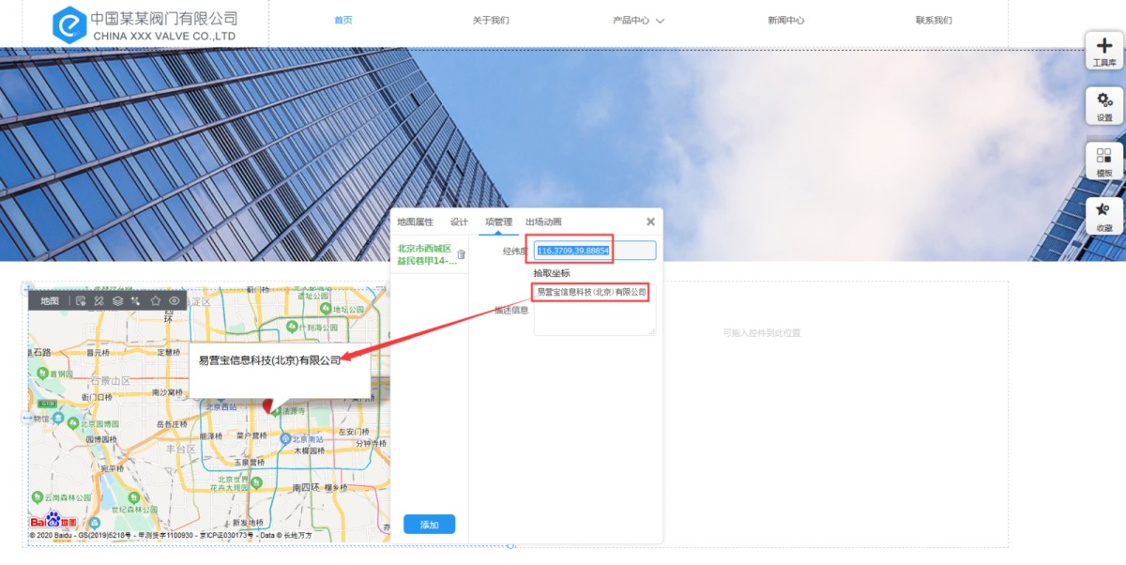Open the 设计 tab
1126x565 pixels.
(459, 222)
